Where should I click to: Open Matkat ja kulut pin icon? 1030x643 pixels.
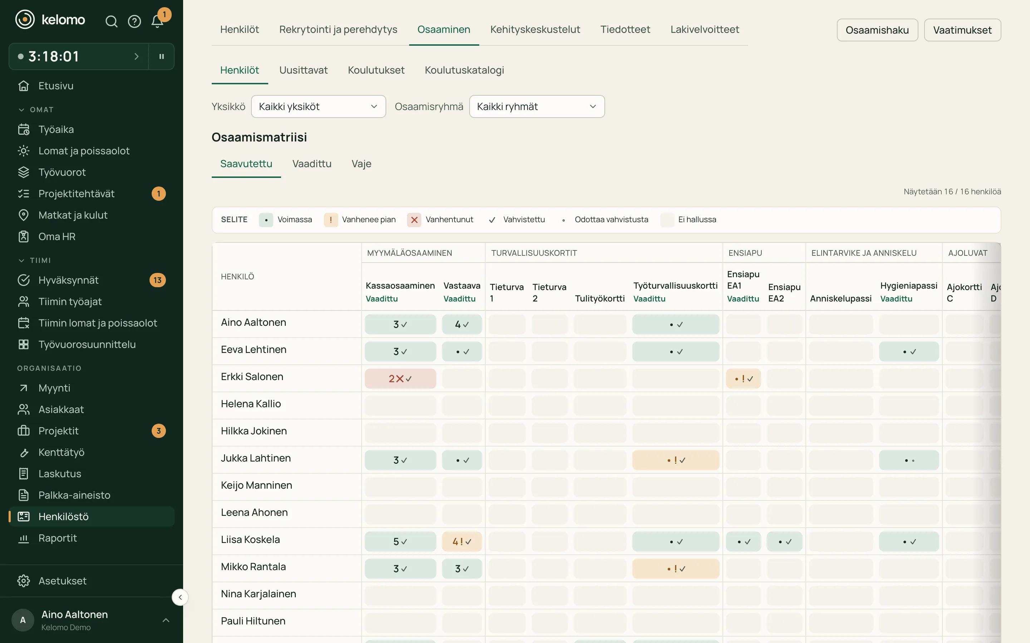(24, 215)
